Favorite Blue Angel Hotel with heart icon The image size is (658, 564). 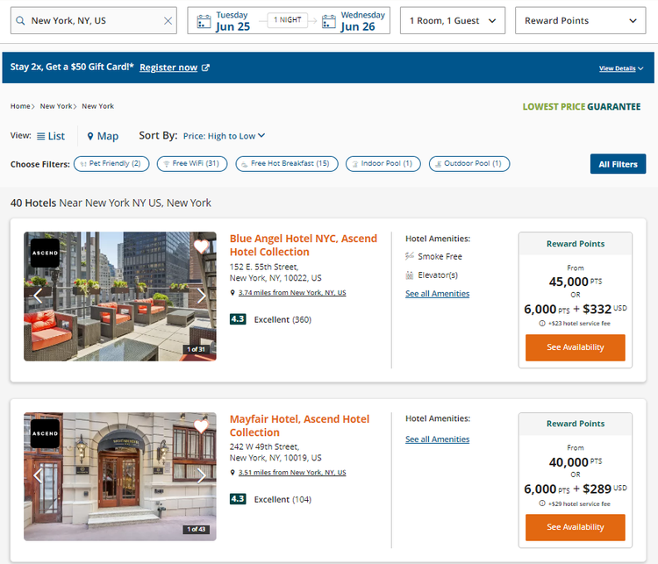(x=202, y=246)
